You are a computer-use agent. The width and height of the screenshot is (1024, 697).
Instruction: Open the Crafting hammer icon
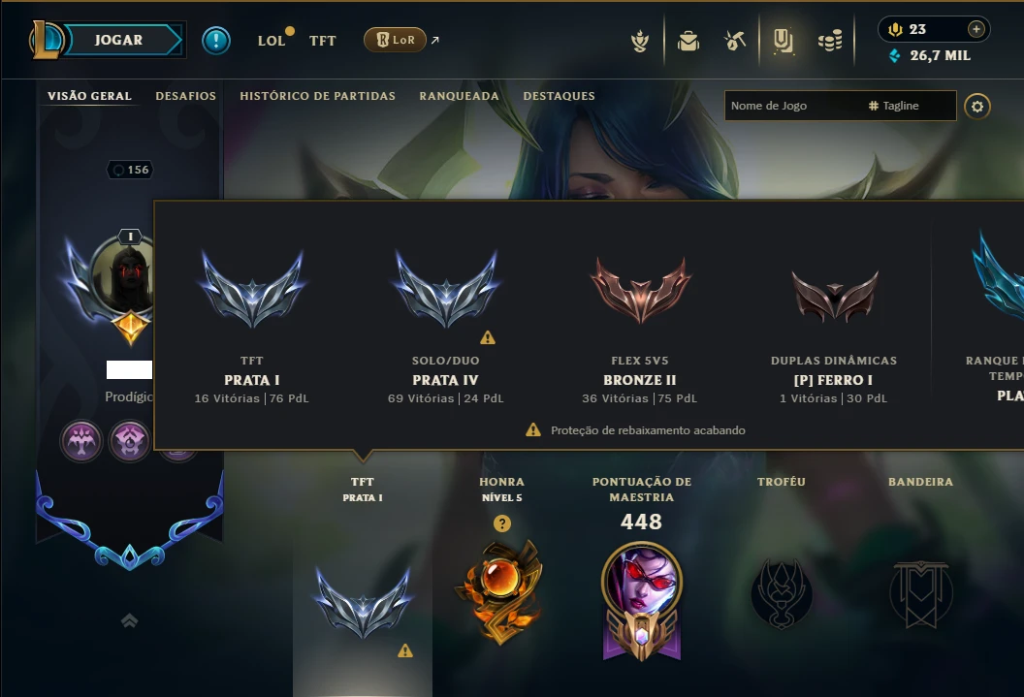point(735,41)
